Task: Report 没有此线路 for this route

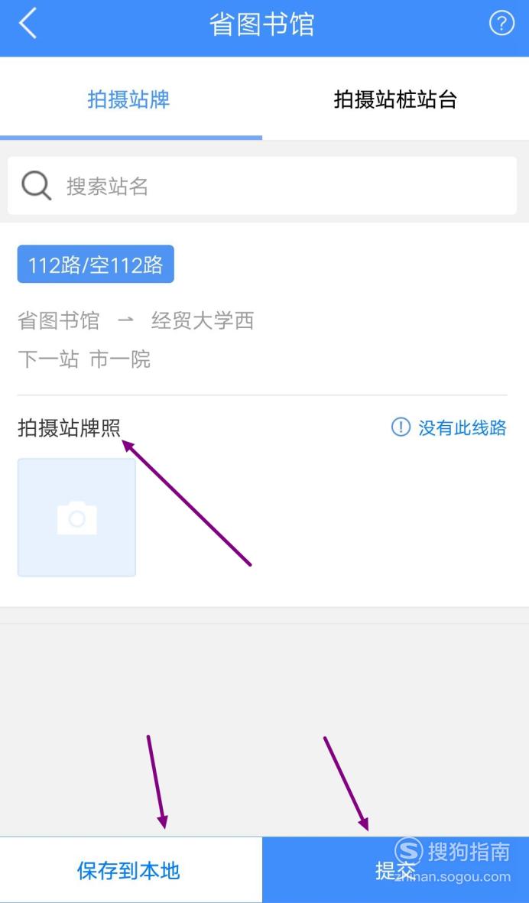Action: point(449,427)
